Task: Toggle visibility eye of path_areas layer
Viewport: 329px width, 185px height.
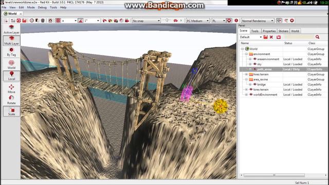Action: click(255, 69)
